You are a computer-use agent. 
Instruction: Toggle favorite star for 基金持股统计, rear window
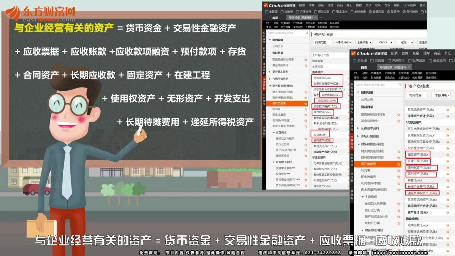[306, 65]
